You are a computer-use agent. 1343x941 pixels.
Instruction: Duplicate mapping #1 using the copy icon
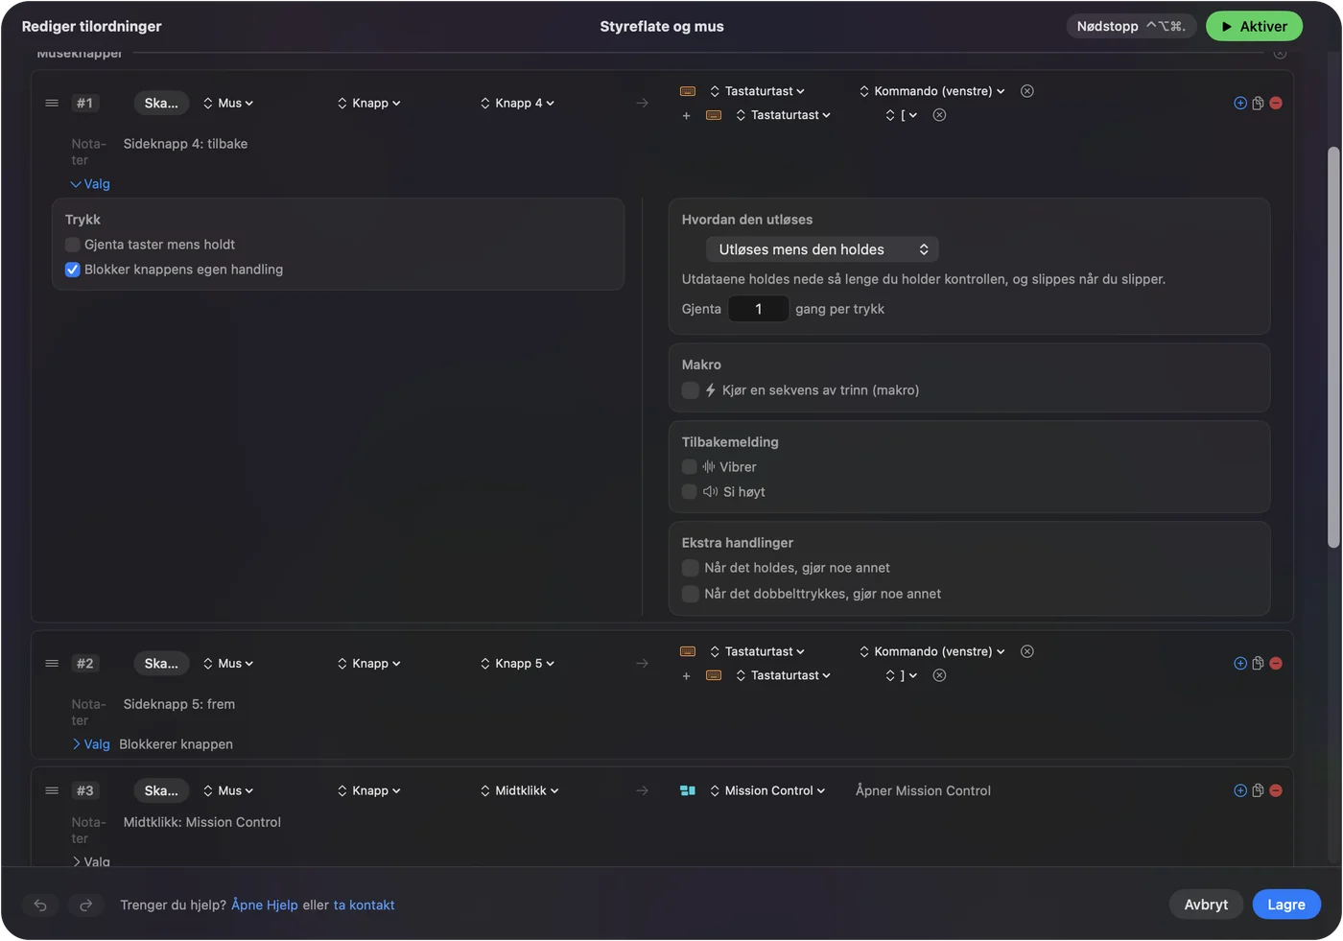point(1258,103)
